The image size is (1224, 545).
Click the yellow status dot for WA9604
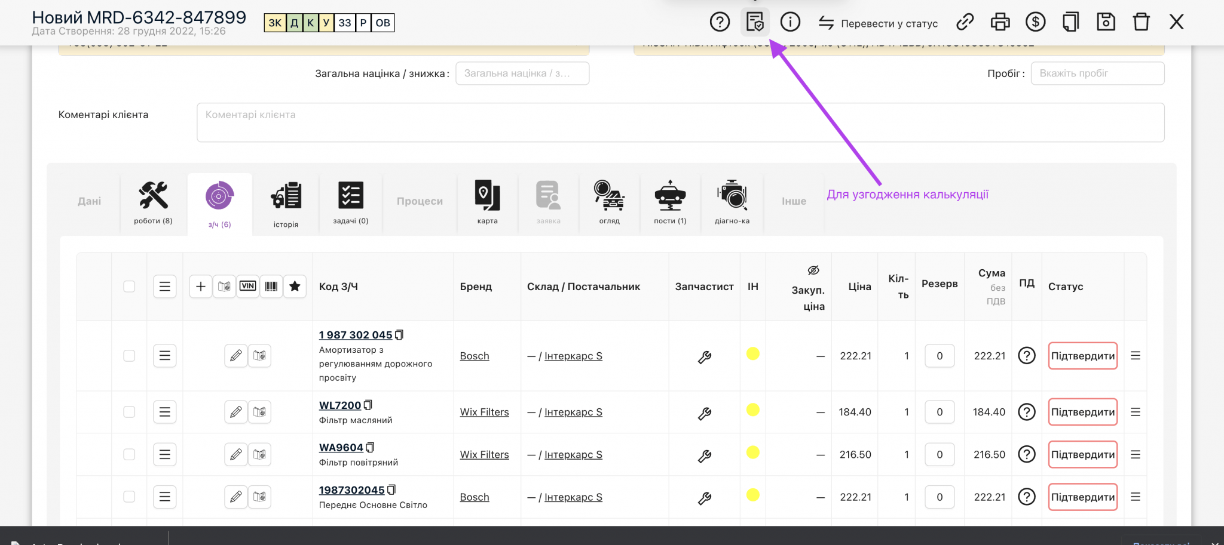click(753, 452)
